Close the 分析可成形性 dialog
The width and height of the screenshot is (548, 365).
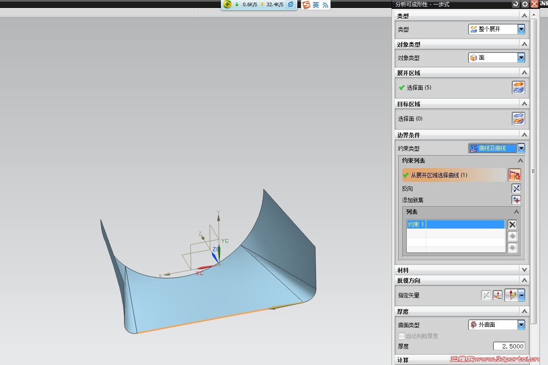click(x=534, y=4)
